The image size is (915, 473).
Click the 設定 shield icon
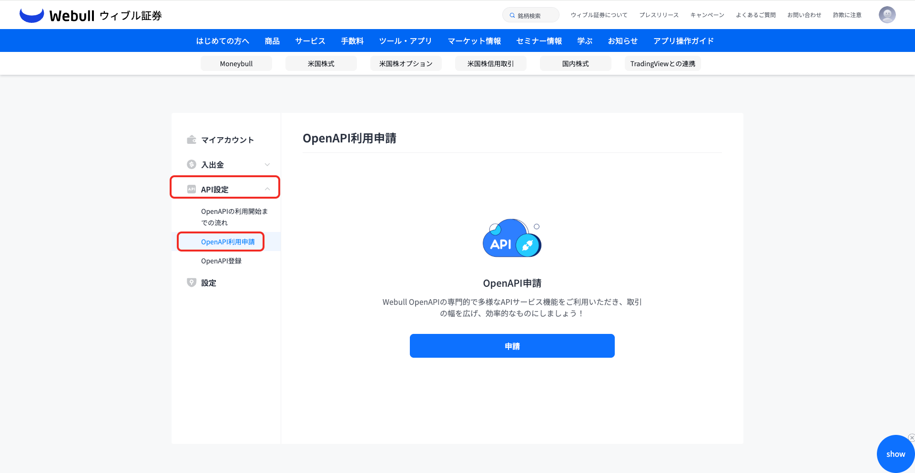pyautogui.click(x=192, y=282)
